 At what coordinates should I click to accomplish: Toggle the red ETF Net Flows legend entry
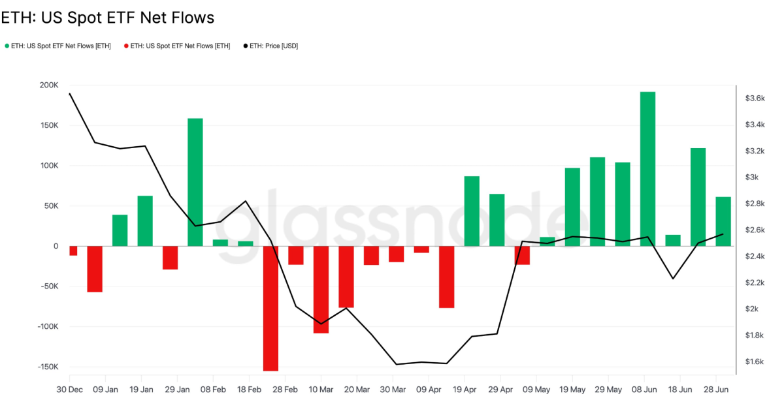tap(176, 46)
